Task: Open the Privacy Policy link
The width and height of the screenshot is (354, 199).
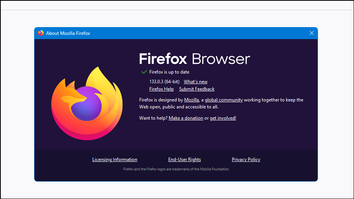Action: (246, 160)
